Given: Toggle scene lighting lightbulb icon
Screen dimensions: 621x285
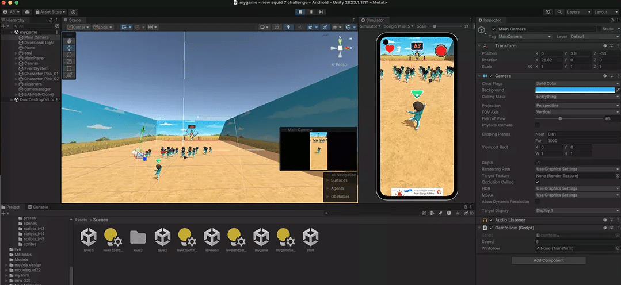Looking at the screenshot, I should pyautogui.click(x=288, y=27).
